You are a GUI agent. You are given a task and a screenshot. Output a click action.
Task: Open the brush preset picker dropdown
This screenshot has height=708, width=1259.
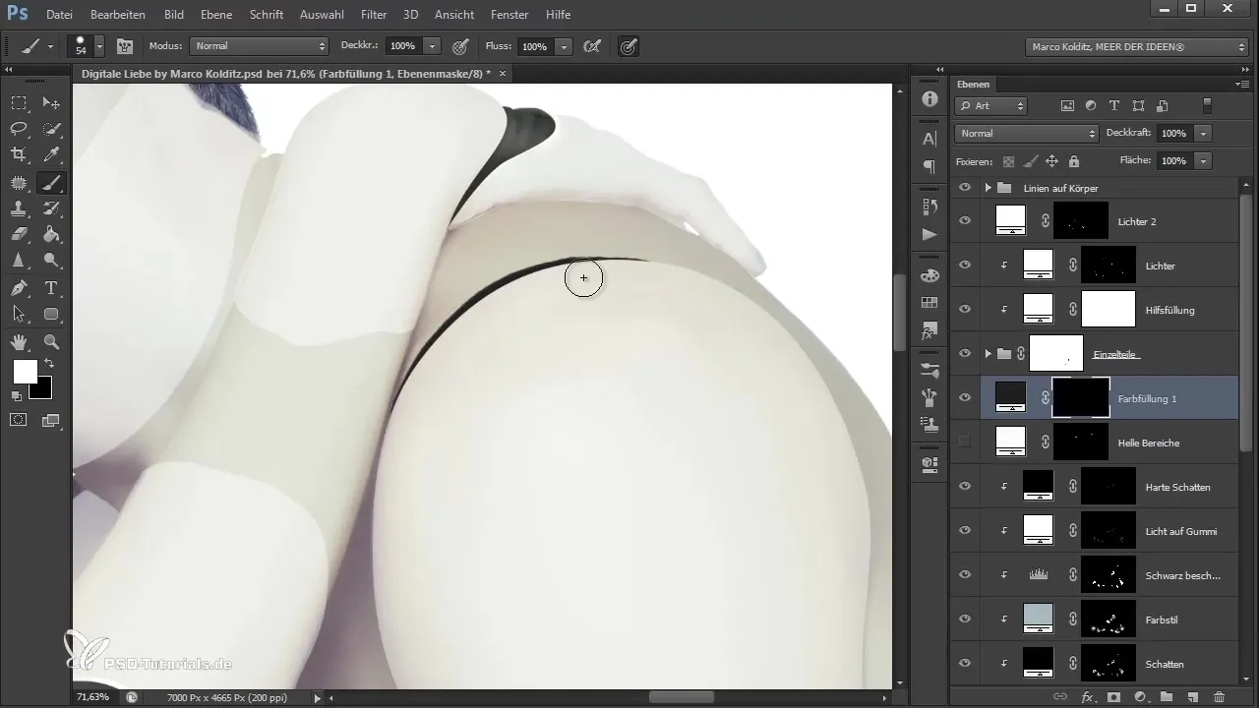(99, 46)
